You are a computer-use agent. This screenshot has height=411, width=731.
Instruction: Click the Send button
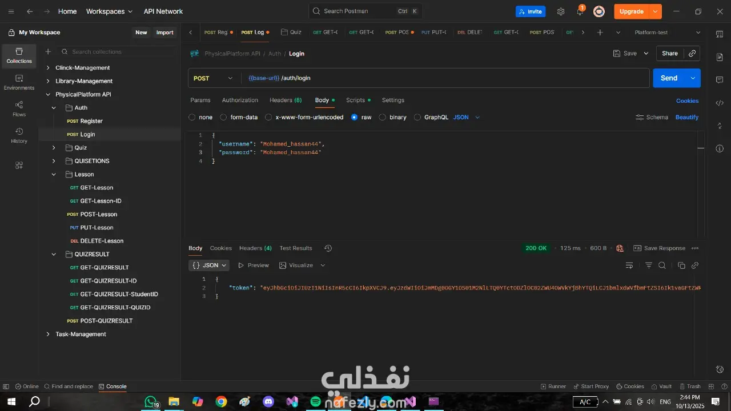tap(669, 78)
